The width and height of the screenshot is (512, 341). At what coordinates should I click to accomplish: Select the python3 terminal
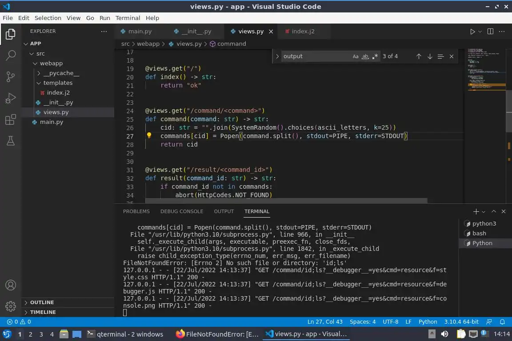tap(485, 223)
